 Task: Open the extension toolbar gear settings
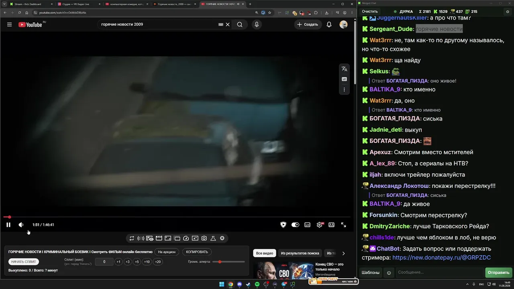point(222,238)
